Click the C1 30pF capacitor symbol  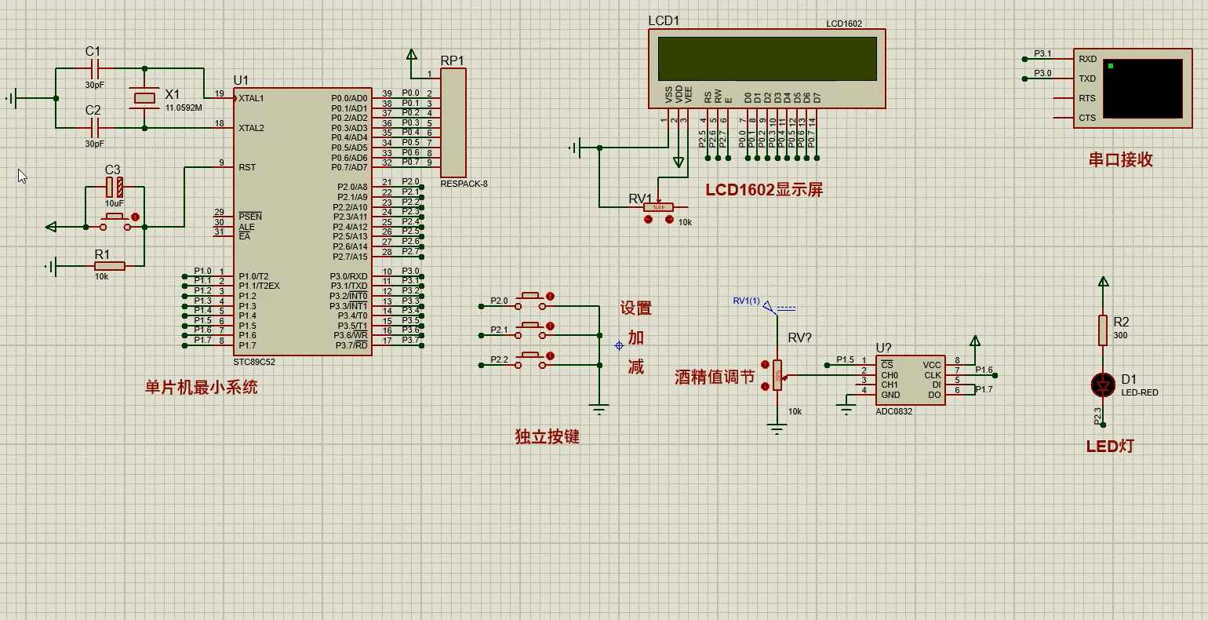(x=94, y=69)
